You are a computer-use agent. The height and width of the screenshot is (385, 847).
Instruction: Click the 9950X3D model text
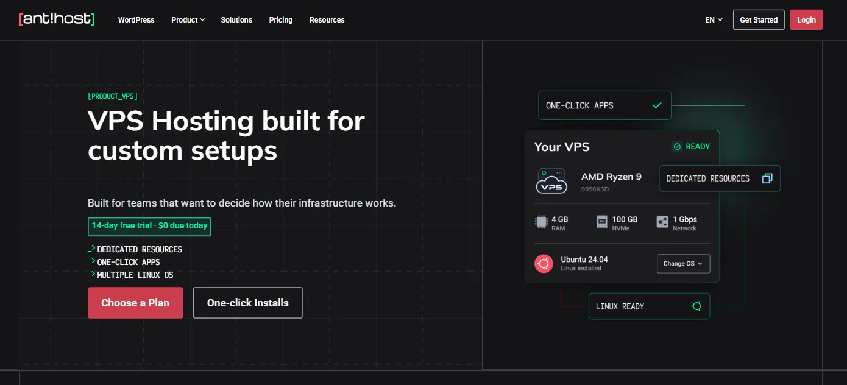pyautogui.click(x=595, y=189)
